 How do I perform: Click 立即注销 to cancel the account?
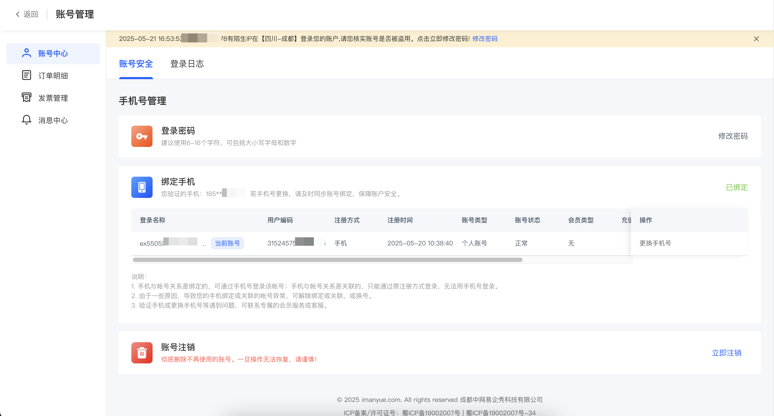point(726,353)
